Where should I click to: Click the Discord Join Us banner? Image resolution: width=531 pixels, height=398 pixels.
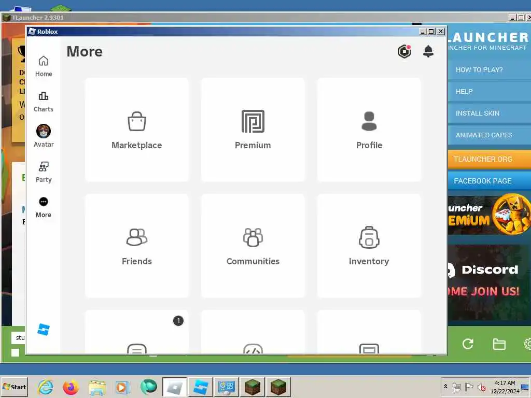point(490,282)
